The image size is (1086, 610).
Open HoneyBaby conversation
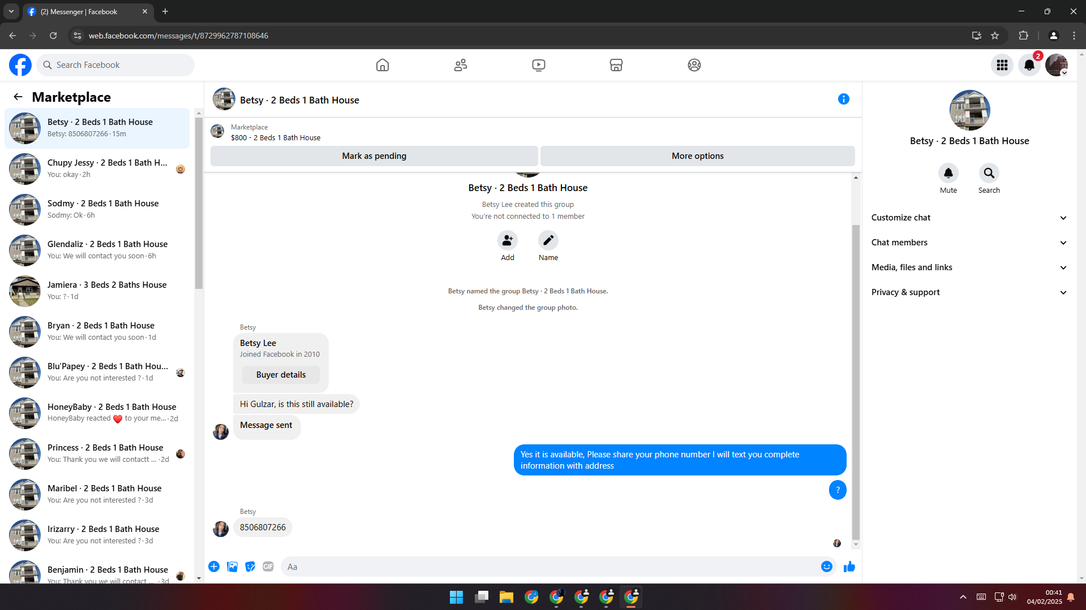(x=97, y=413)
